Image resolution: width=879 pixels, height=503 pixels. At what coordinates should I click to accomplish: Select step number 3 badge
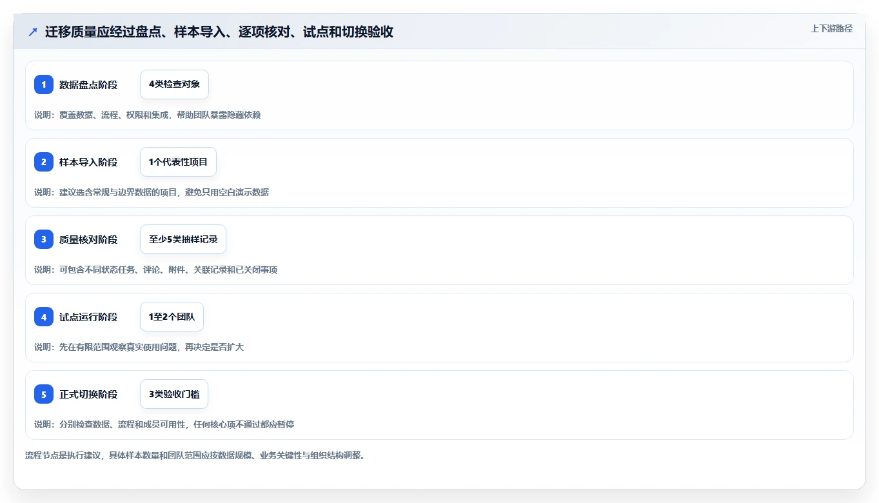44,239
